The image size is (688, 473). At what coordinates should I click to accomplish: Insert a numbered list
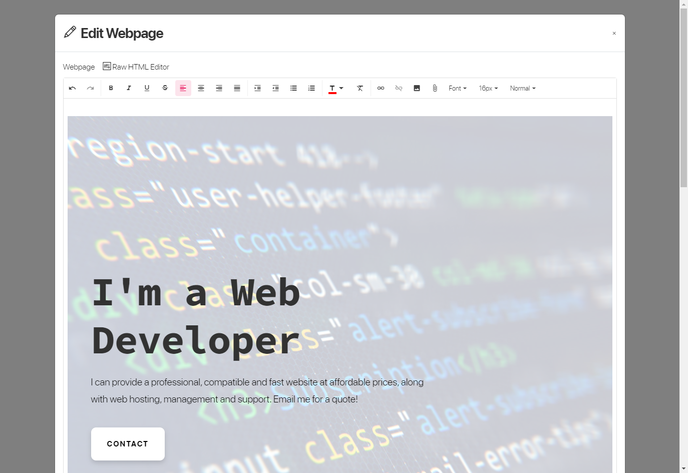coord(312,88)
